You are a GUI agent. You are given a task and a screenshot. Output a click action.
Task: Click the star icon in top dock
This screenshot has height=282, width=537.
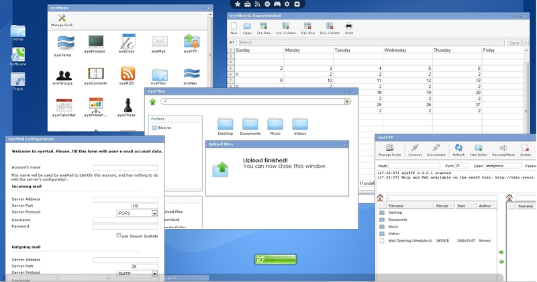tap(238, 4)
